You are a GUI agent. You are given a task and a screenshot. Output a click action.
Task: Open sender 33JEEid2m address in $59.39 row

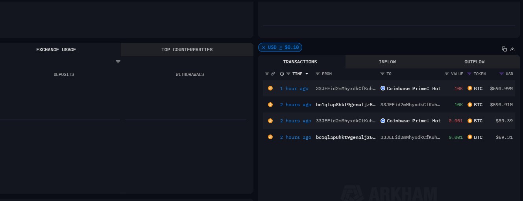click(x=346, y=121)
